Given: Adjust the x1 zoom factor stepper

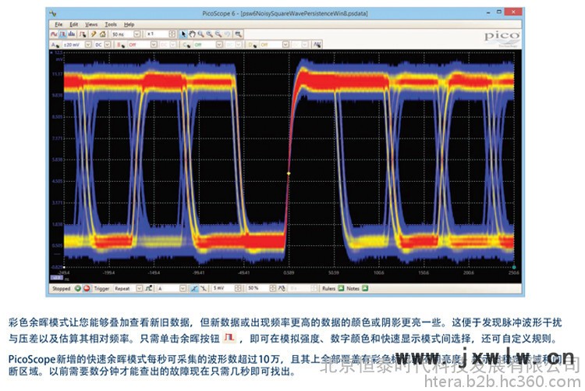Looking at the screenshot, I should point(172,34).
